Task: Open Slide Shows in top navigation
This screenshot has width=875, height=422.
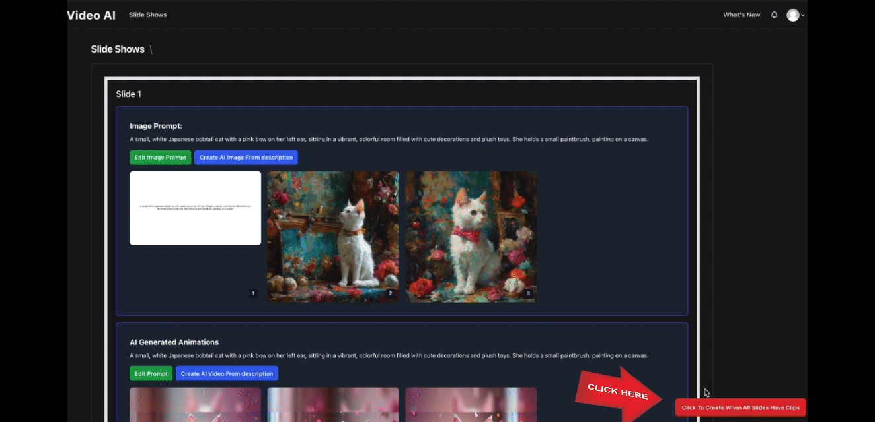Action: (148, 15)
